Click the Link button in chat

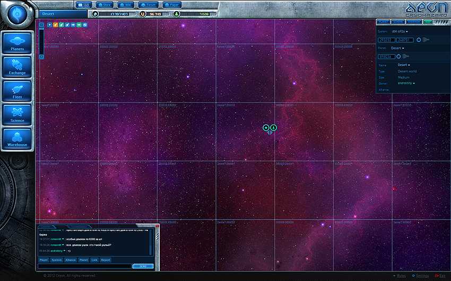pyautogui.click(x=94, y=260)
